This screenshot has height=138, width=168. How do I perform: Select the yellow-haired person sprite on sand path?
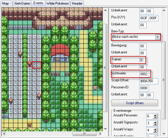pyautogui.click(x=30, y=125)
